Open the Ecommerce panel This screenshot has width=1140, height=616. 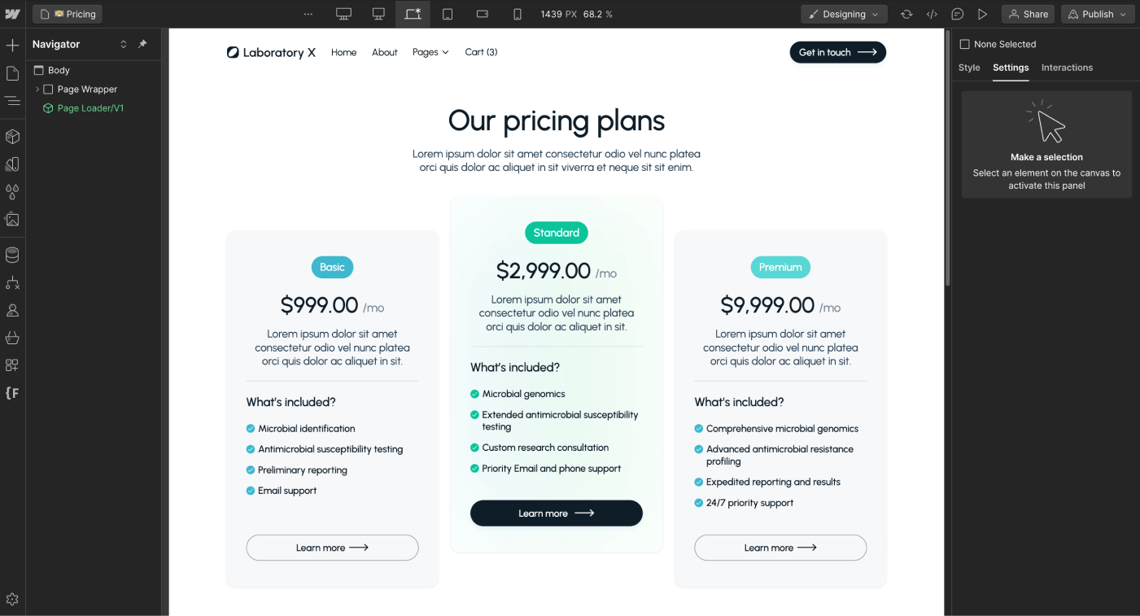coord(12,336)
